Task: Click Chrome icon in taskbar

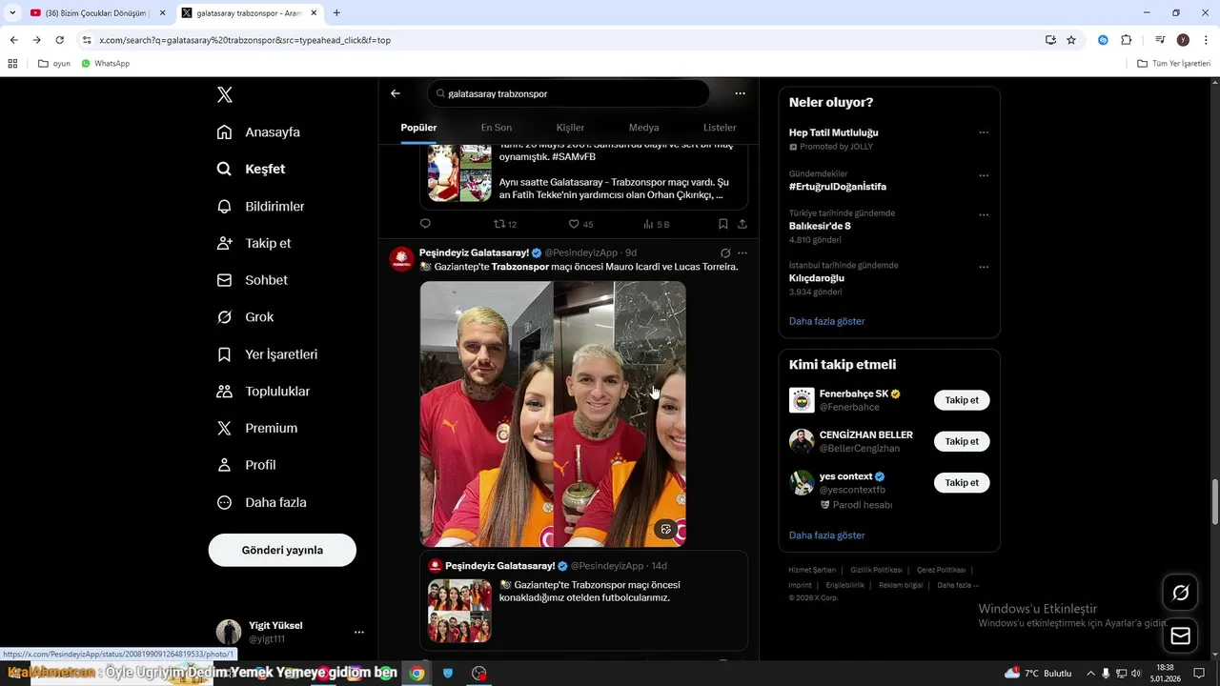Action: point(417,673)
